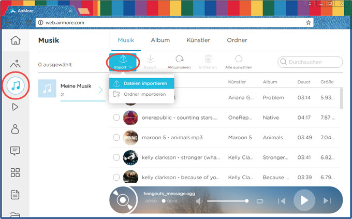Select the Music note sidebar icon

16,85
